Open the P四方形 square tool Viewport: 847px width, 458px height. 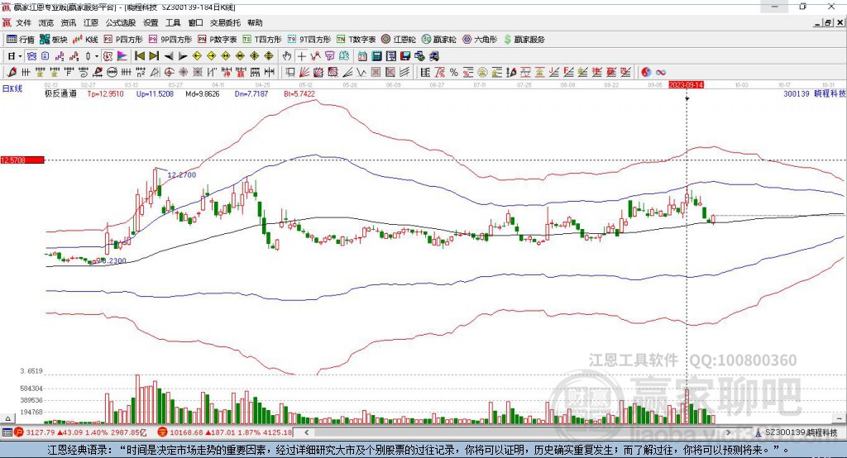(123, 40)
